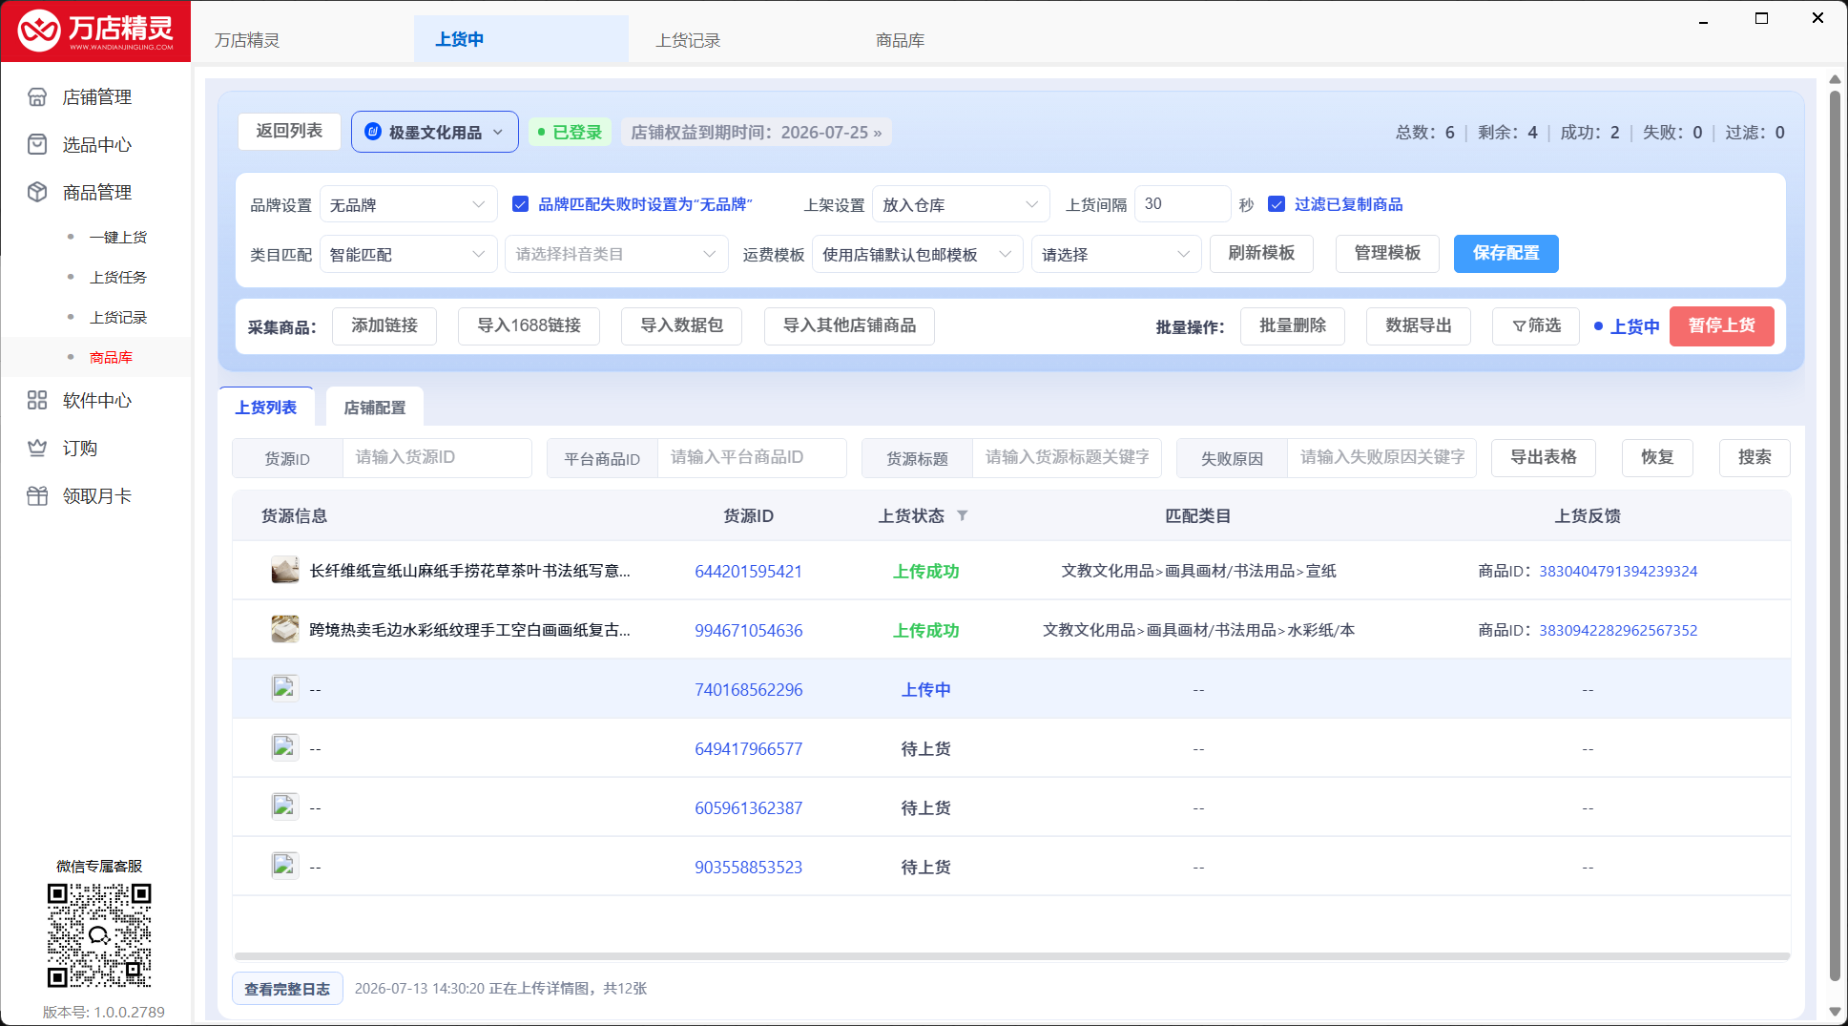Viewport: 1848px width, 1026px height.
Task: Select the 上货列表 tab
Action: point(266,408)
